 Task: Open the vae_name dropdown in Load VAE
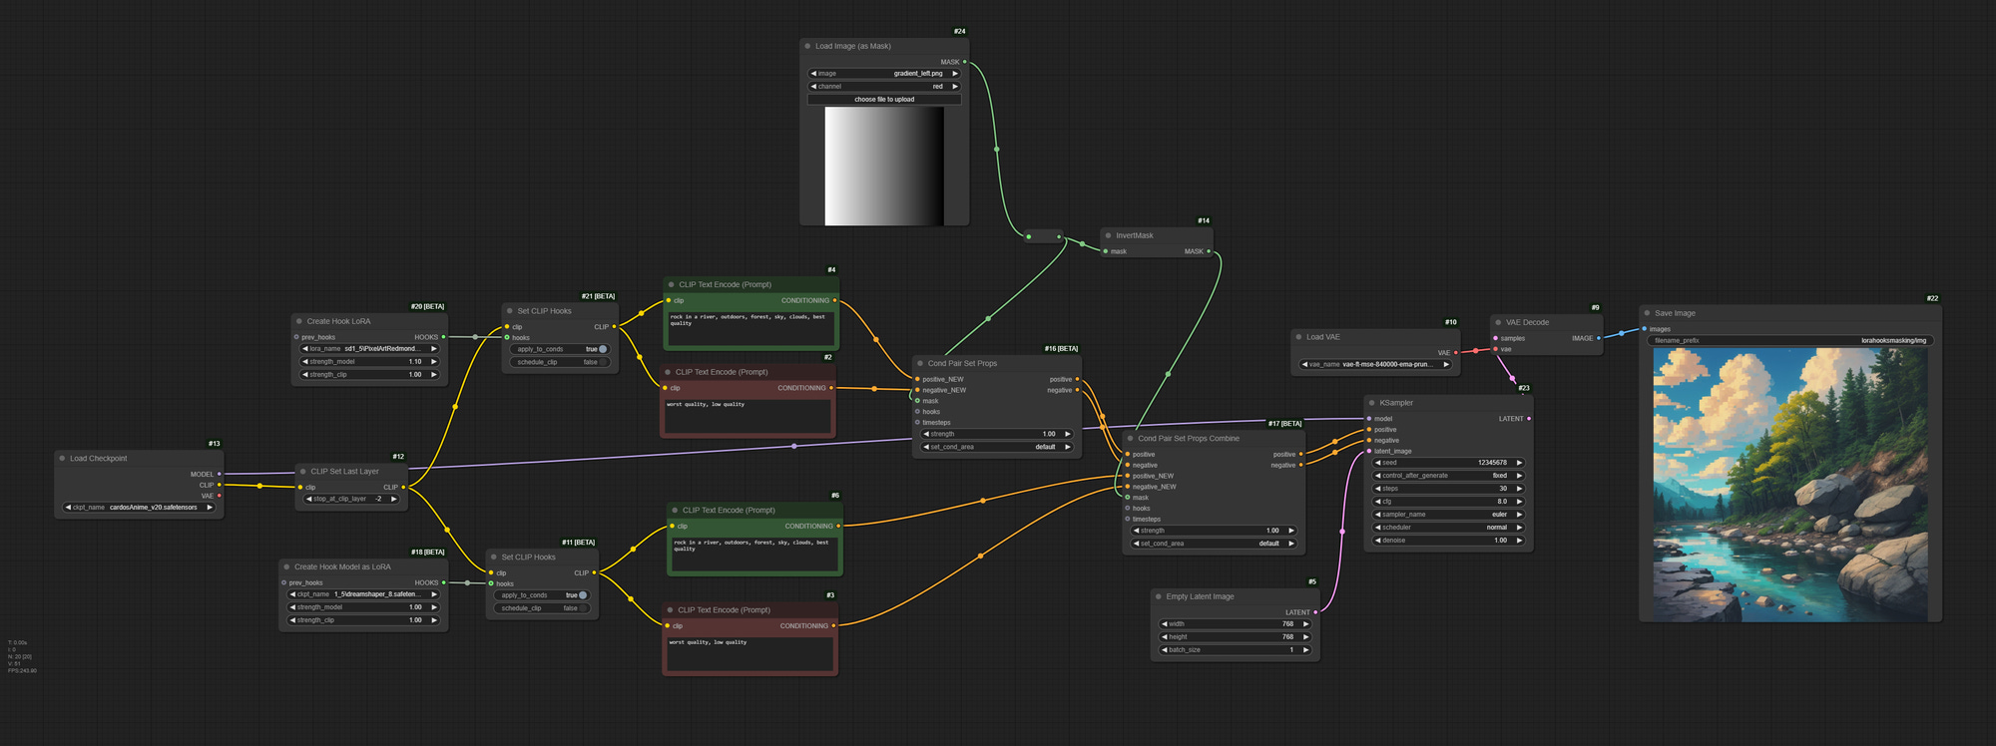(1375, 364)
